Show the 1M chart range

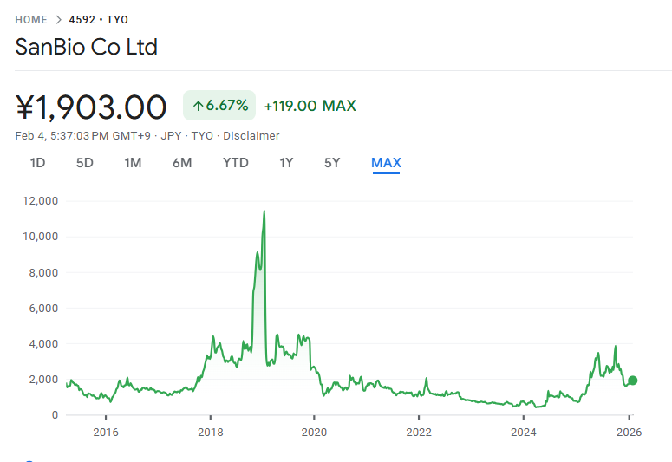tap(133, 163)
